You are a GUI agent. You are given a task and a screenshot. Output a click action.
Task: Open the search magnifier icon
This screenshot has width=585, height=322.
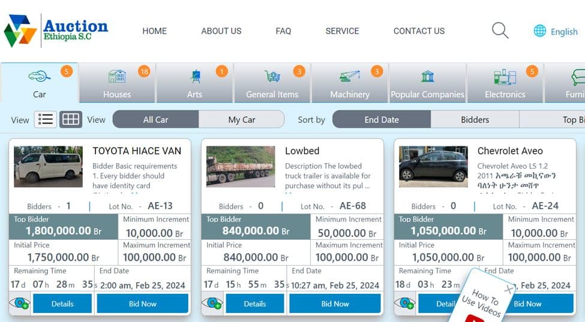point(500,31)
